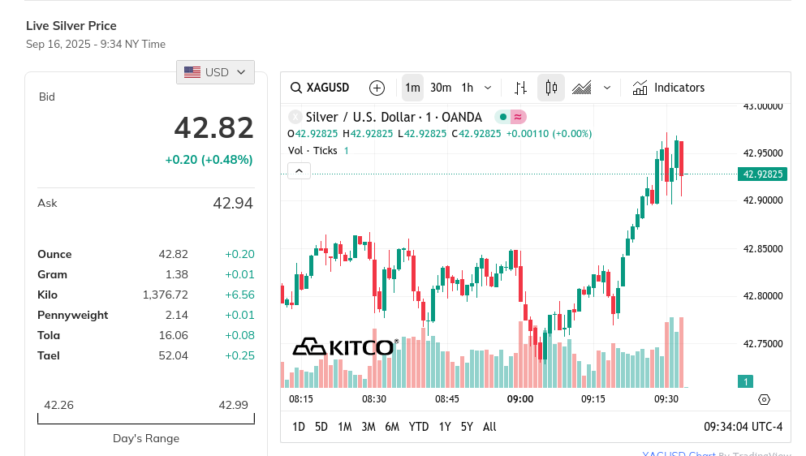Click the 08:30 time axis label
The height and width of the screenshot is (456, 806).
pyautogui.click(x=373, y=399)
